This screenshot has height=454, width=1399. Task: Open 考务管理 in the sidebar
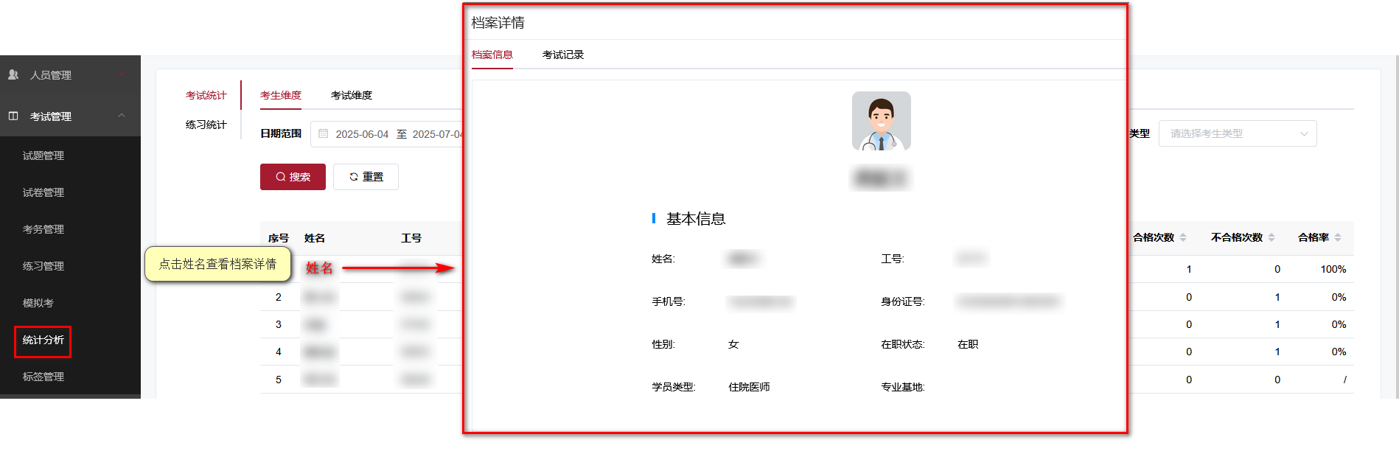pos(43,229)
